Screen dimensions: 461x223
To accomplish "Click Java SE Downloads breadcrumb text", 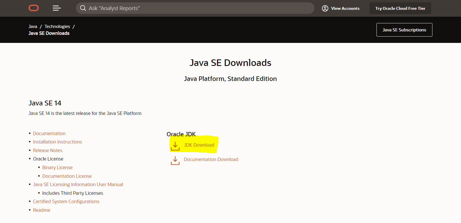I will [49, 33].
